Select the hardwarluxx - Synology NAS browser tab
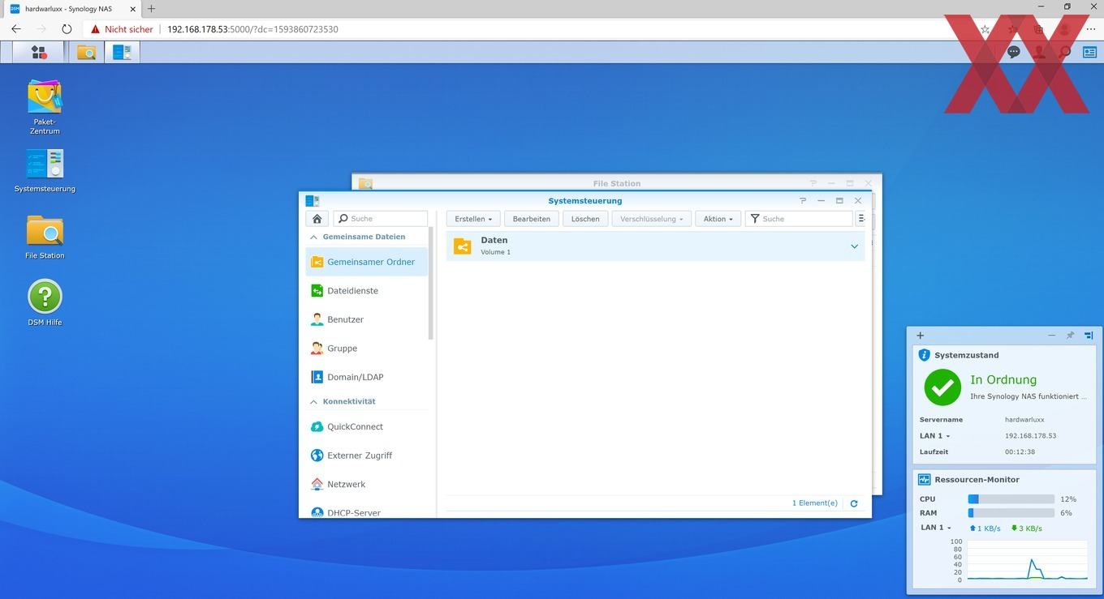Screen dimensions: 1104x599 (73, 8)
